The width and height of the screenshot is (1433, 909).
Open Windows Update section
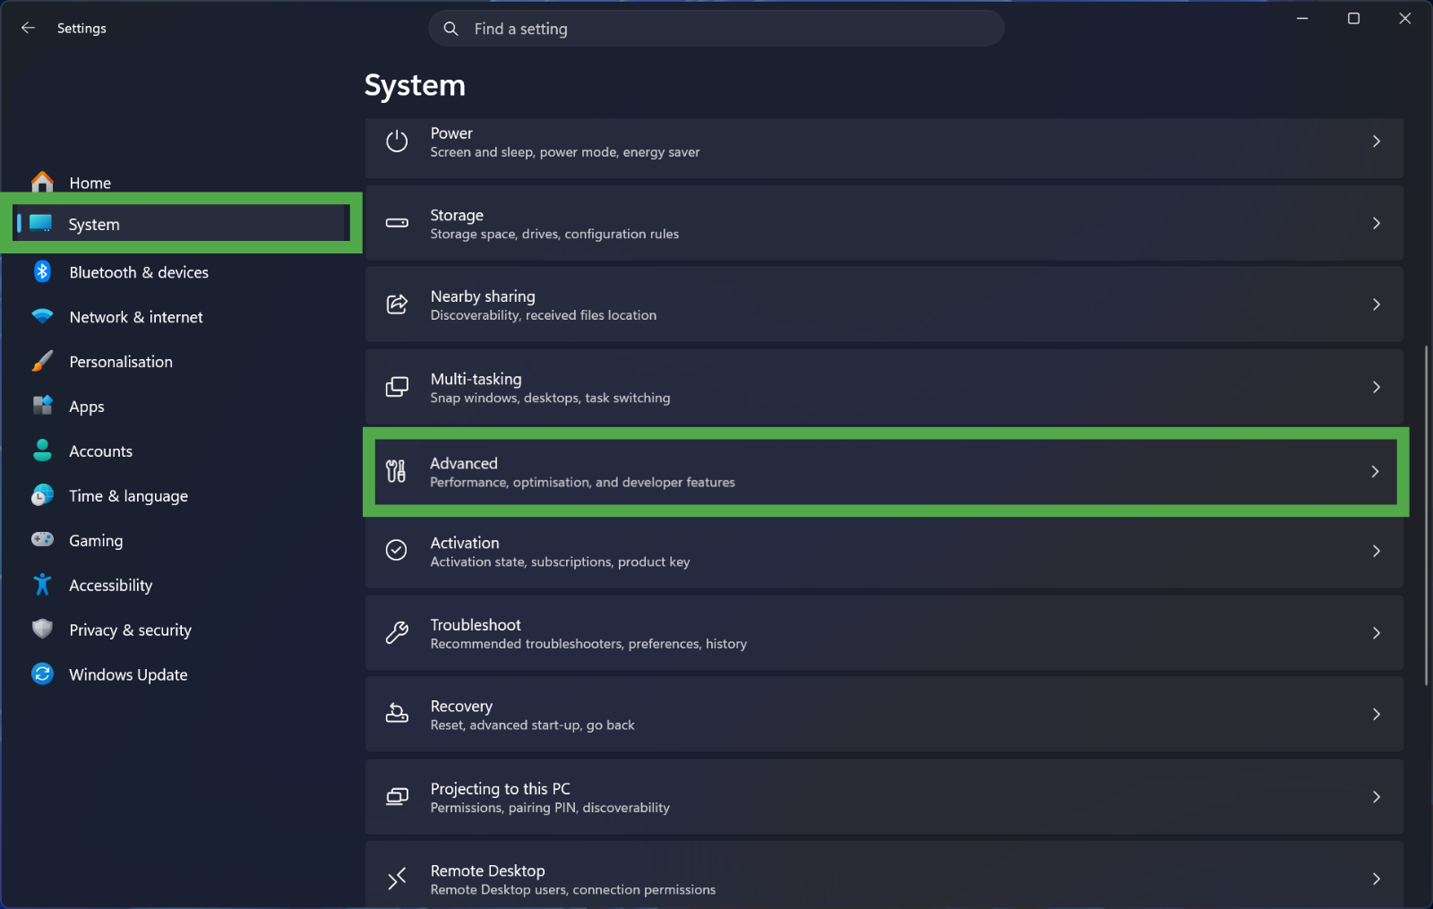(x=129, y=674)
